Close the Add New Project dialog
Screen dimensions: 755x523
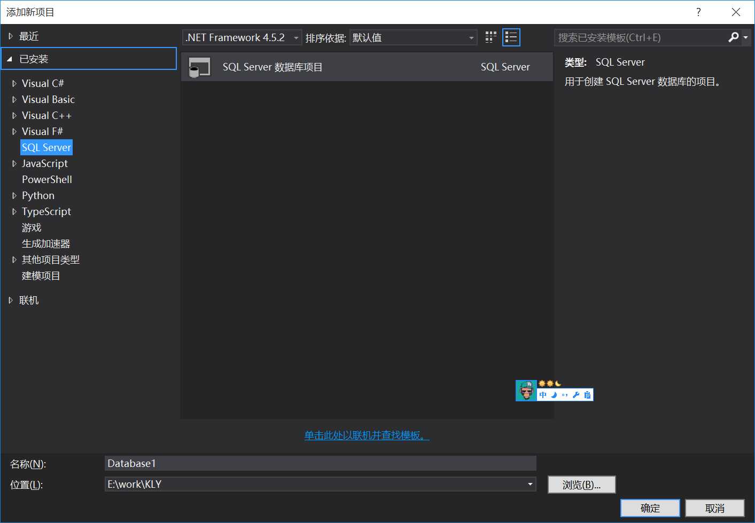(x=736, y=12)
